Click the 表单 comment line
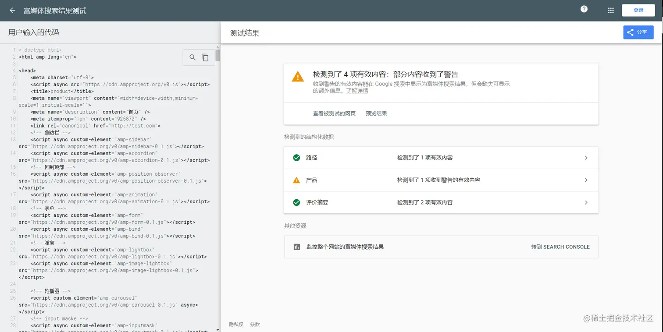The image size is (663, 332). (48, 208)
